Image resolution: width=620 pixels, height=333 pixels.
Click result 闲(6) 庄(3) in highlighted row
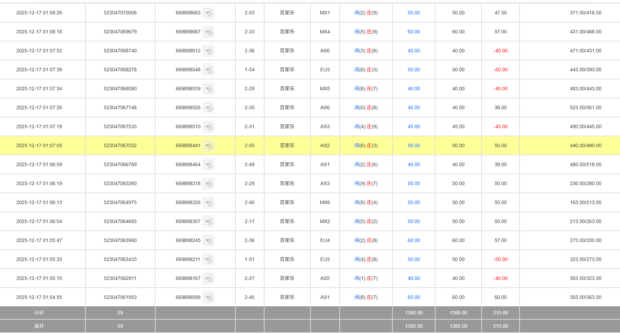(x=366, y=145)
